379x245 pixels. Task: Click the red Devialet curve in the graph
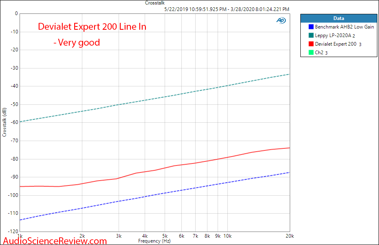[x=155, y=170]
